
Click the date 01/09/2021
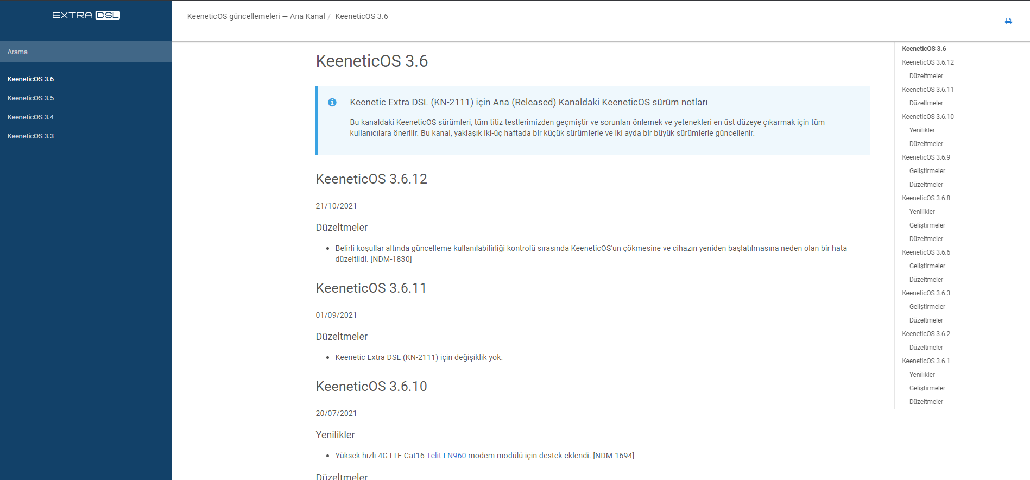336,315
